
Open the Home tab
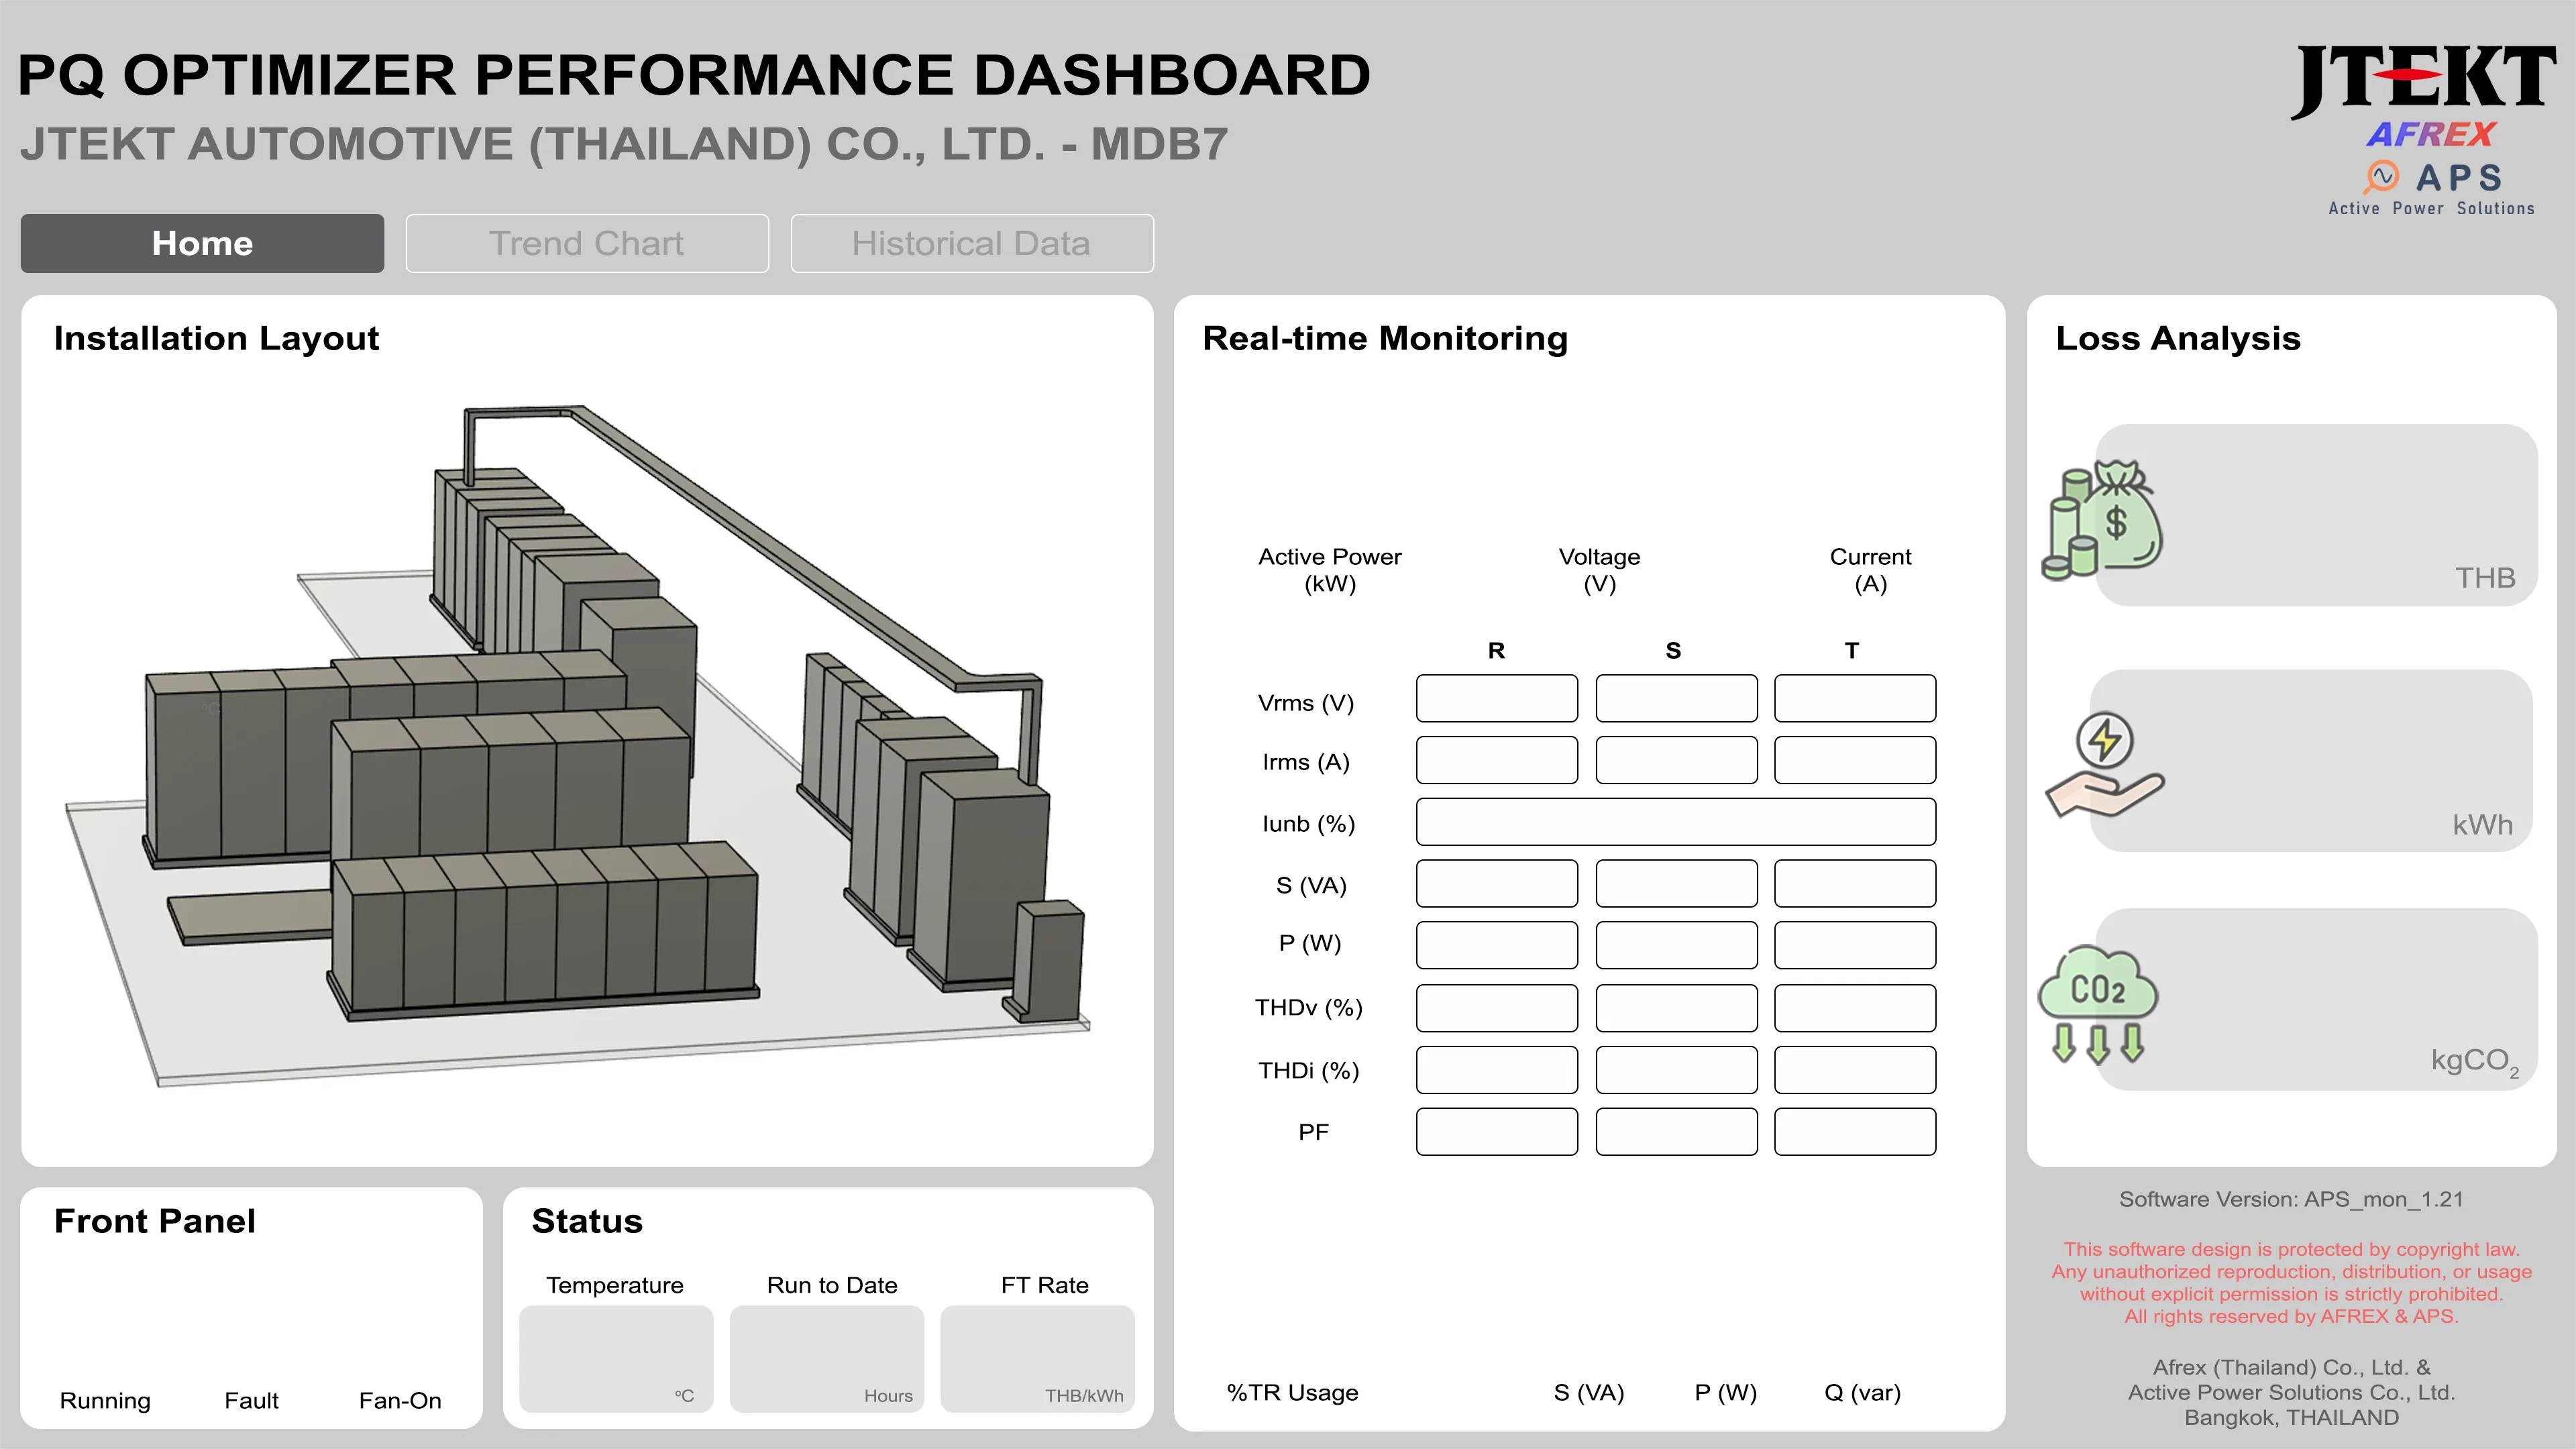coord(202,243)
